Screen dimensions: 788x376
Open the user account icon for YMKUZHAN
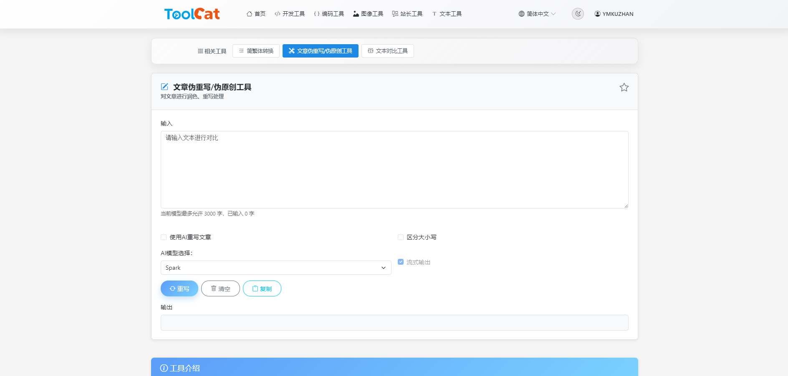597,13
